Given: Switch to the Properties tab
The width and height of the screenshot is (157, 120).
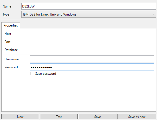Looking at the screenshot, I should pyautogui.click(x=11, y=25).
